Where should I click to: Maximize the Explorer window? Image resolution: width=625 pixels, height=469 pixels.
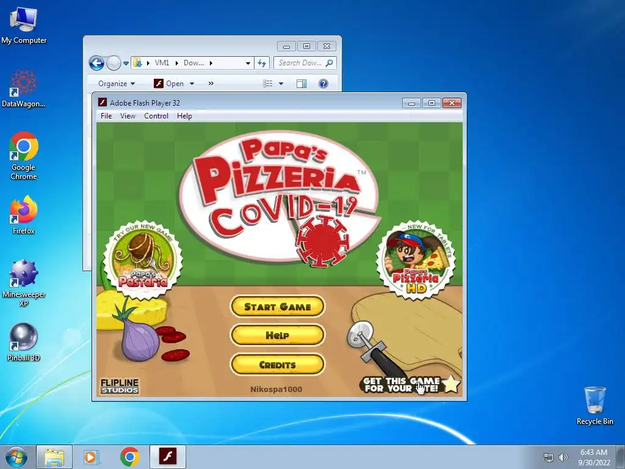click(x=306, y=46)
